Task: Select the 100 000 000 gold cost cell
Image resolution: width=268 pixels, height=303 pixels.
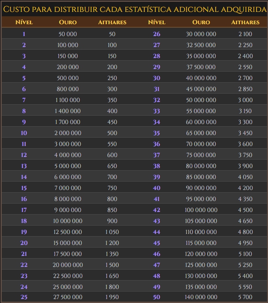Action: click(201, 210)
